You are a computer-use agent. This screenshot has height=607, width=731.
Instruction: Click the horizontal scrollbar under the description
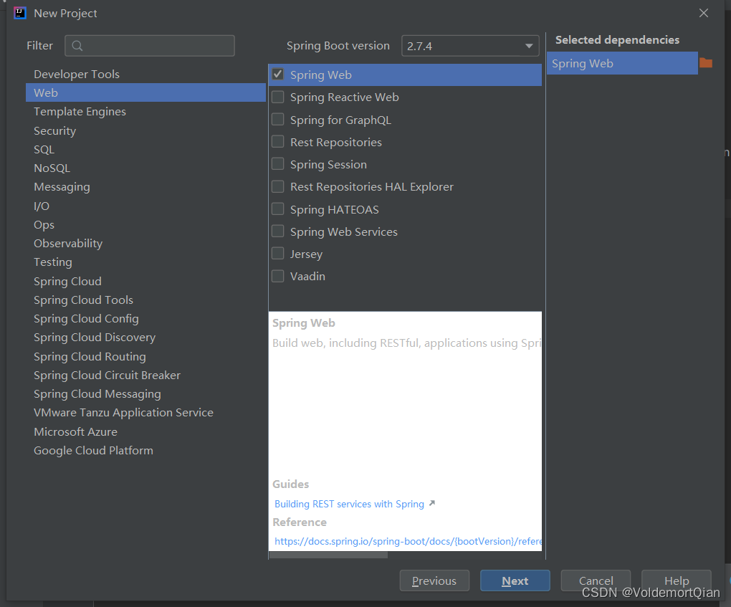pyautogui.click(x=328, y=555)
